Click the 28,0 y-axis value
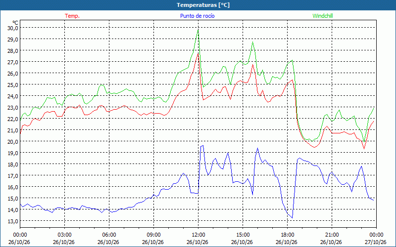Screen dimensions: 396x247 (x=12, y=50)
